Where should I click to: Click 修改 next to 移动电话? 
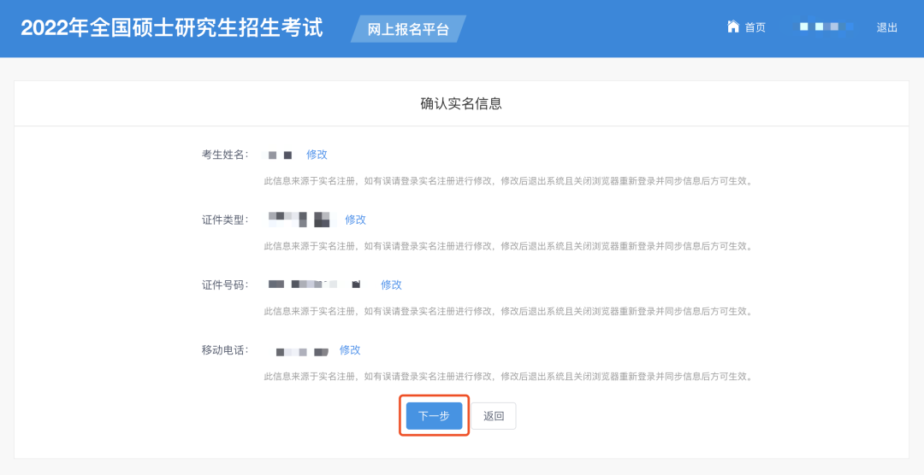tap(349, 350)
